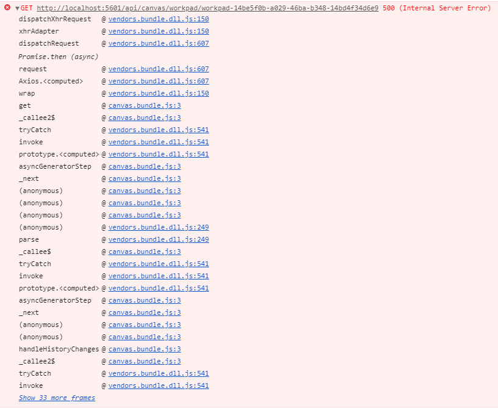The image size is (498, 408).
Task: Click the red error badge icon
Action: click(x=5, y=8)
